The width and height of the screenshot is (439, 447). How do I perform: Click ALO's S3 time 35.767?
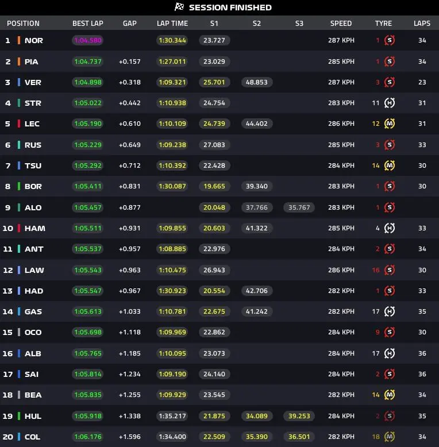[299, 207]
